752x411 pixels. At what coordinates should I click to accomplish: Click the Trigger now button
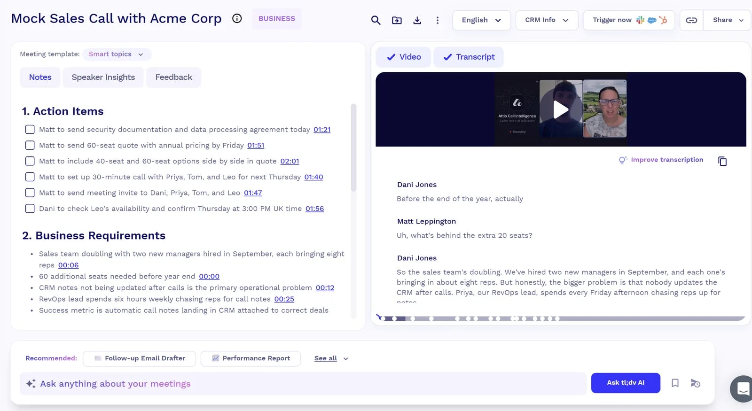tap(629, 20)
